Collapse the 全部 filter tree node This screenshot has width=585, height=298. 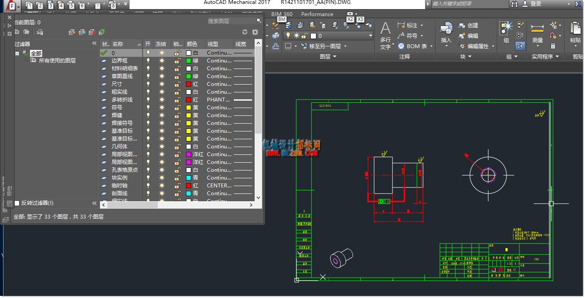pyautogui.click(x=17, y=53)
